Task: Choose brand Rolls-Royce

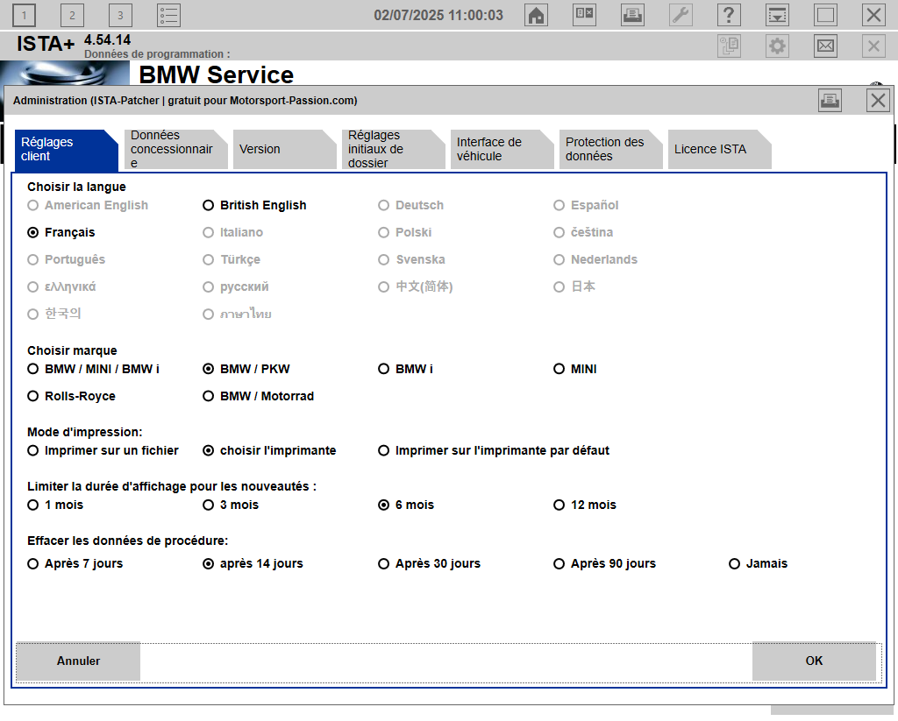Action: 71,396
